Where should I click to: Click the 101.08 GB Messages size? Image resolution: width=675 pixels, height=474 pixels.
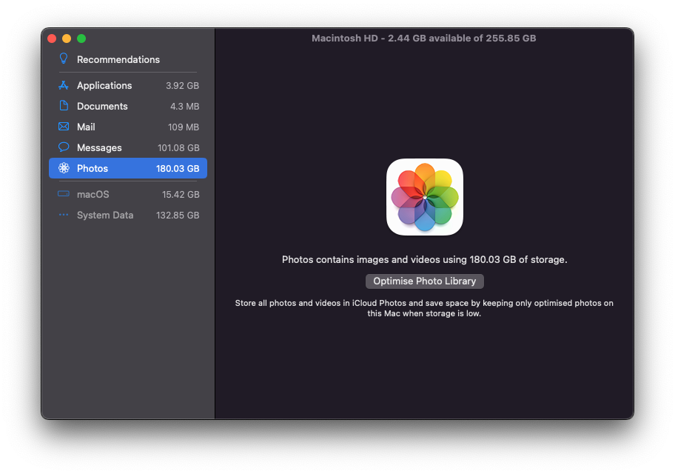[178, 148]
